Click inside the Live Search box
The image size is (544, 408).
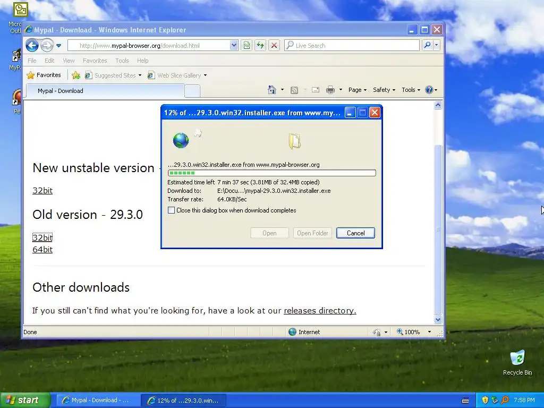coord(352,46)
